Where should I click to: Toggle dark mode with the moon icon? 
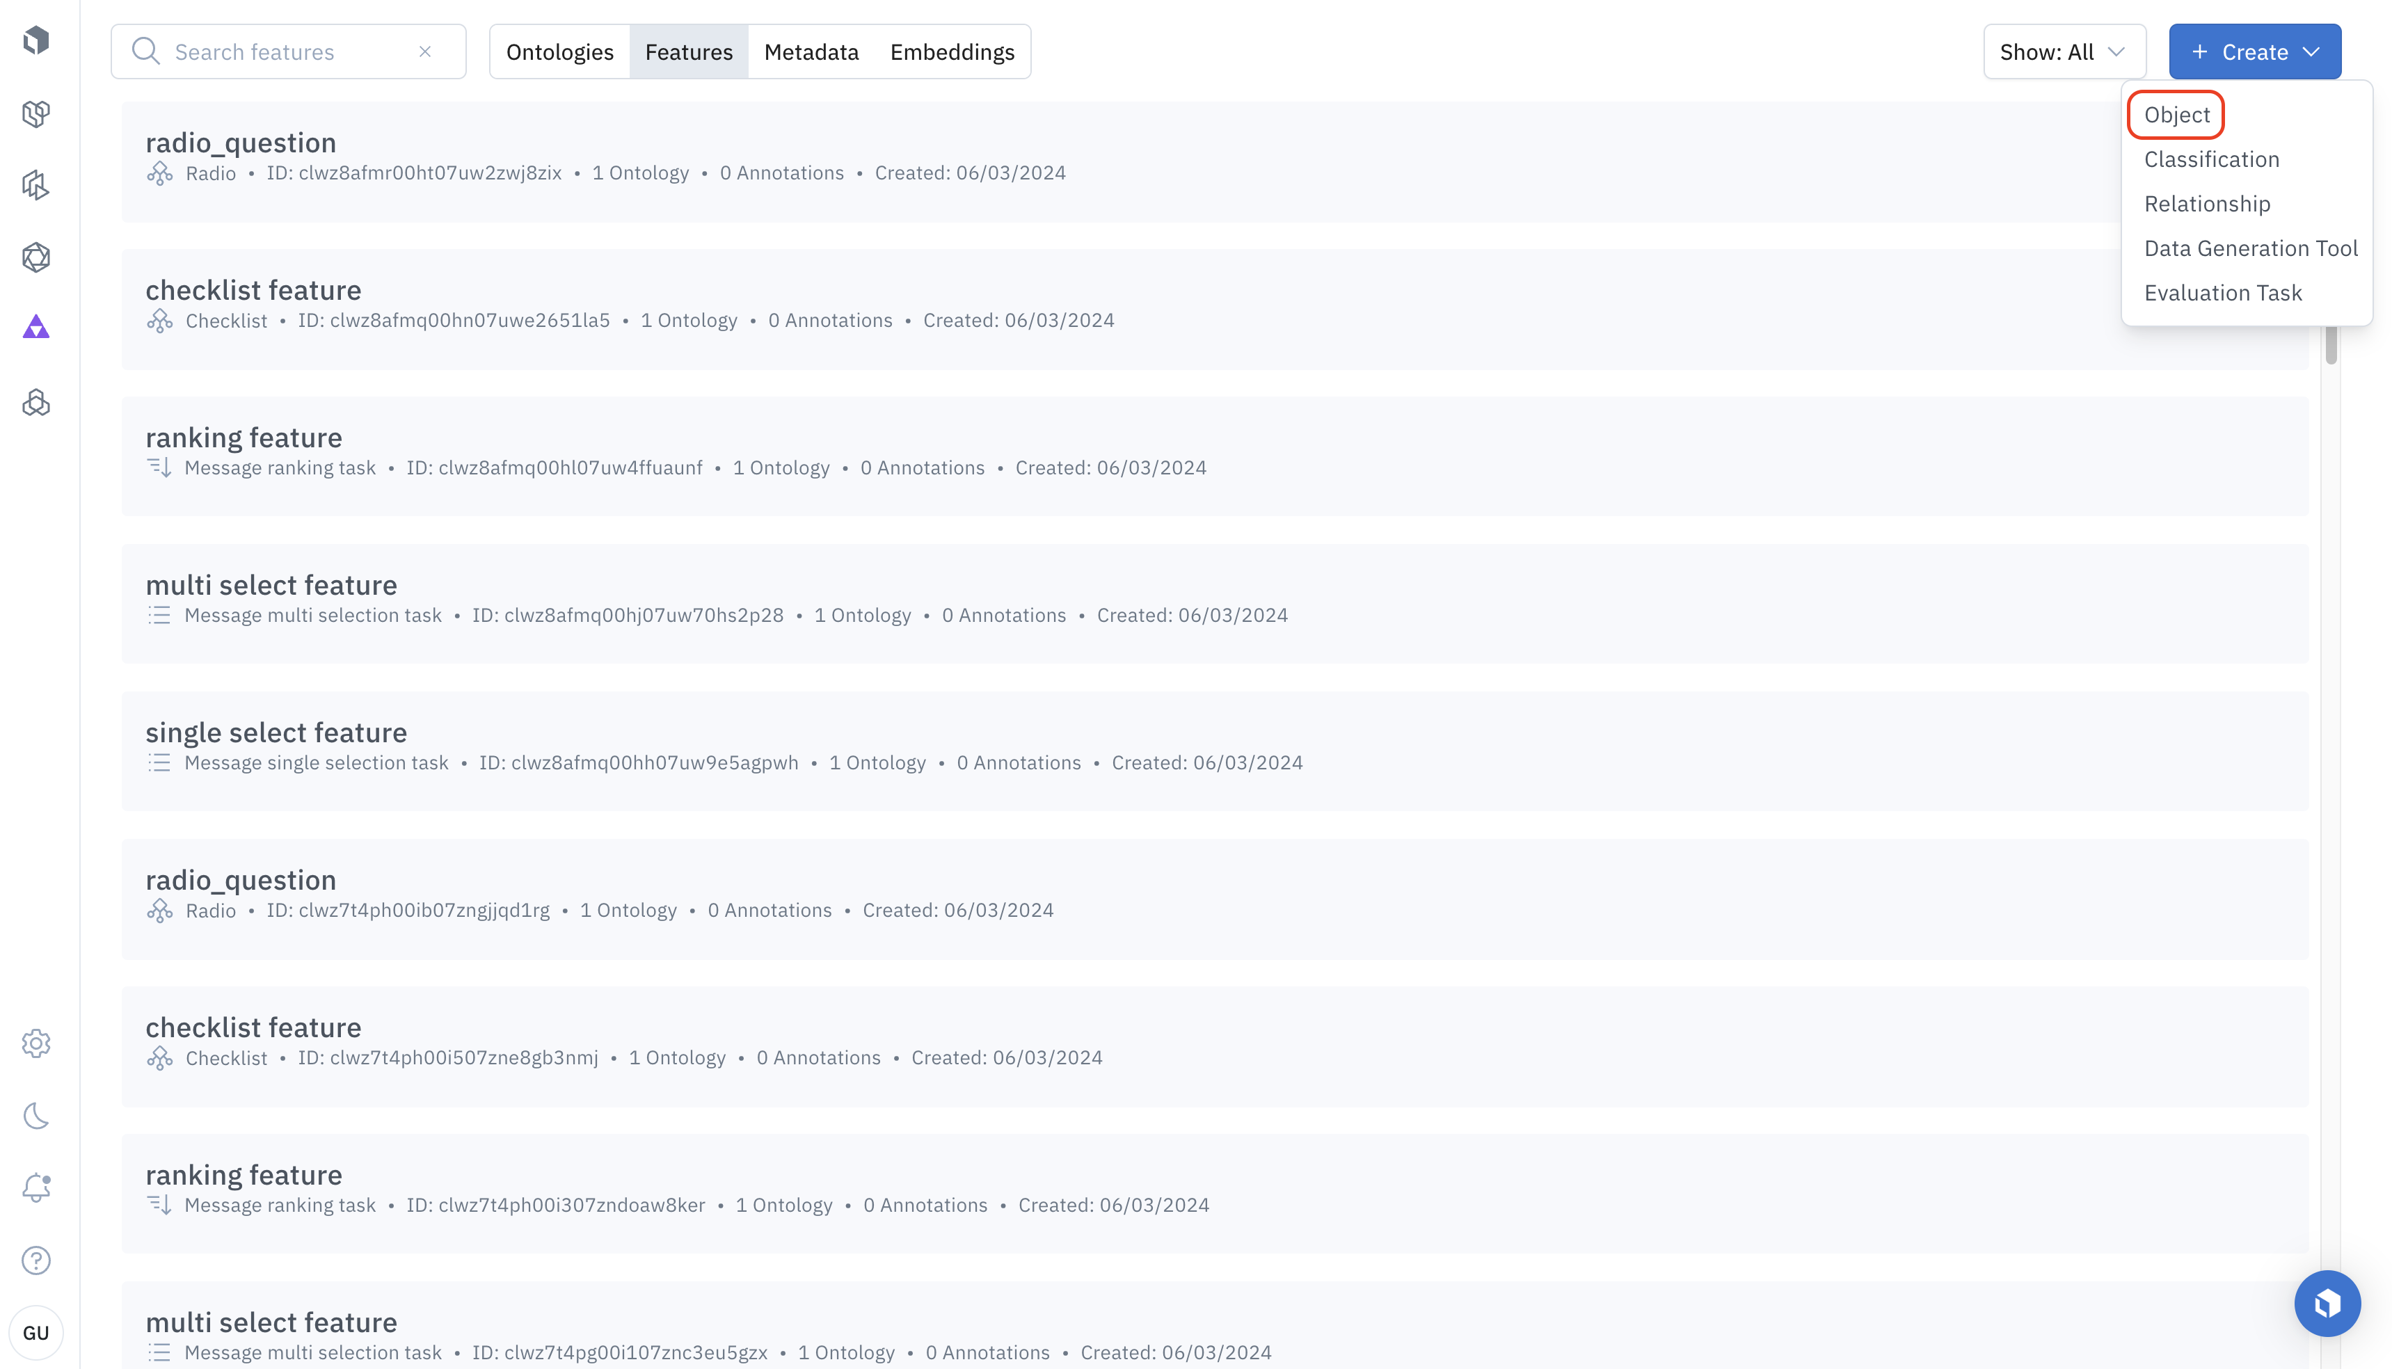pos(35,1116)
